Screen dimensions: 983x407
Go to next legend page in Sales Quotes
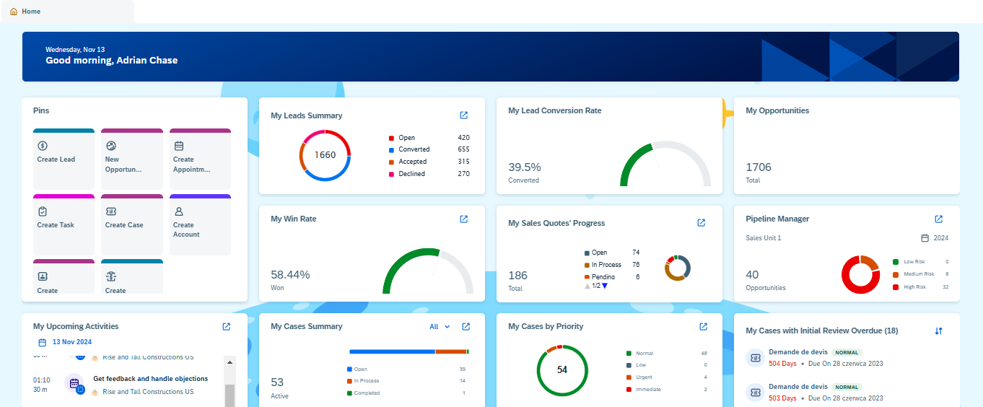point(605,286)
